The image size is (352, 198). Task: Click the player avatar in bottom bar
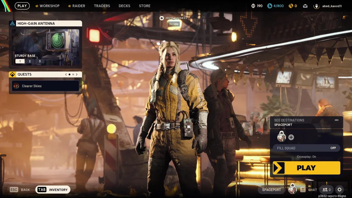pyautogui.click(x=292, y=189)
